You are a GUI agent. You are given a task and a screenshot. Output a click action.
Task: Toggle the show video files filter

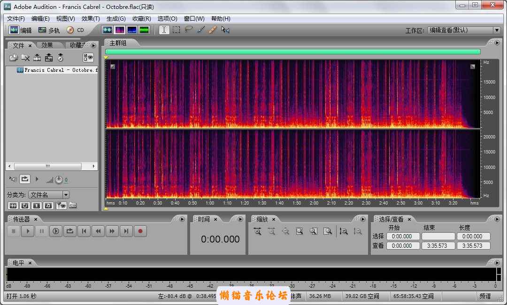(37, 206)
